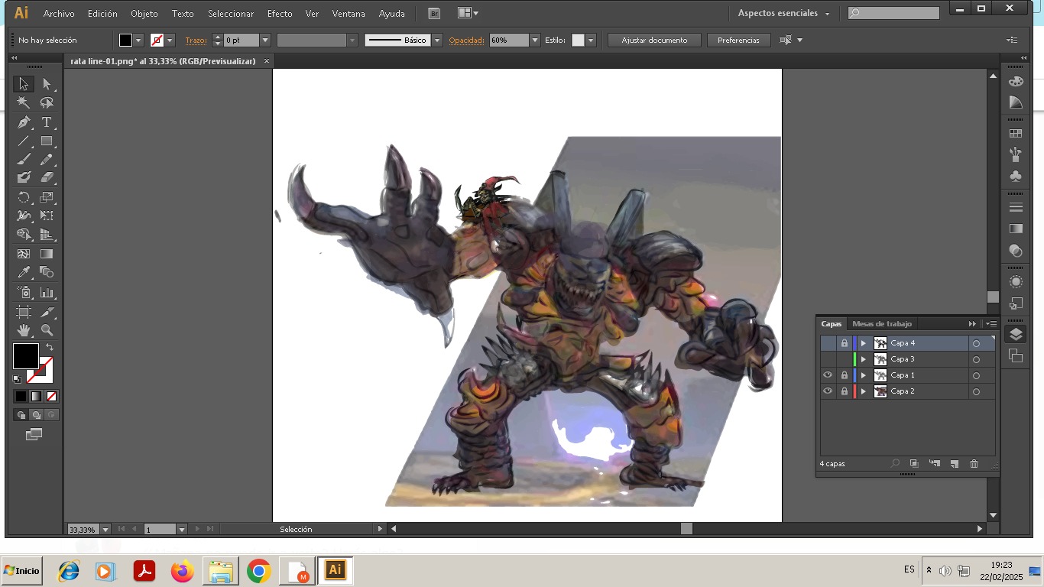Open Aspectos esenciales workspace dropdown
The width and height of the screenshot is (1044, 587).
784,13
